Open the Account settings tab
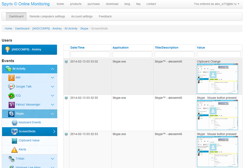 82,16
